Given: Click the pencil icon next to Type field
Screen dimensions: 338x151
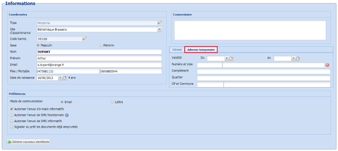Looking at the screenshot, I should coord(160,23).
